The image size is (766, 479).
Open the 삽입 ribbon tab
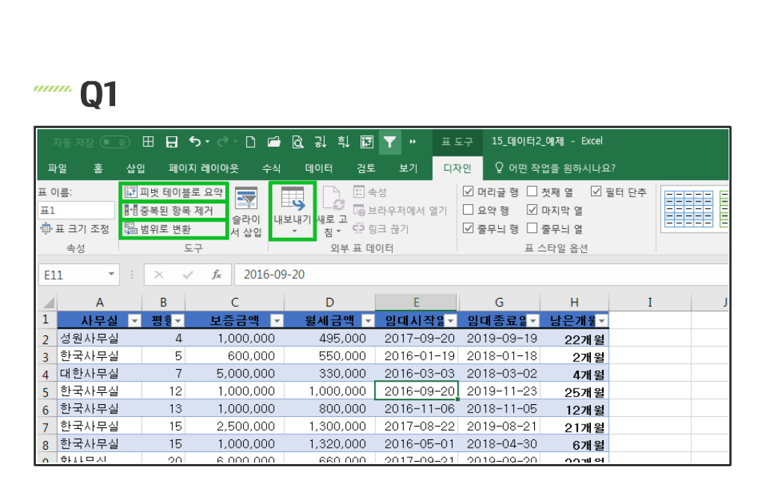[135, 168]
